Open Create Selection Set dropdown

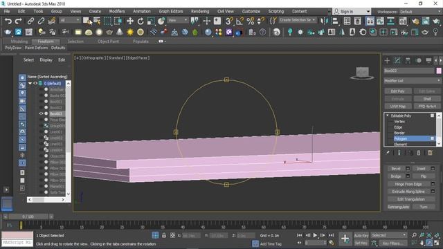[x=298, y=20]
